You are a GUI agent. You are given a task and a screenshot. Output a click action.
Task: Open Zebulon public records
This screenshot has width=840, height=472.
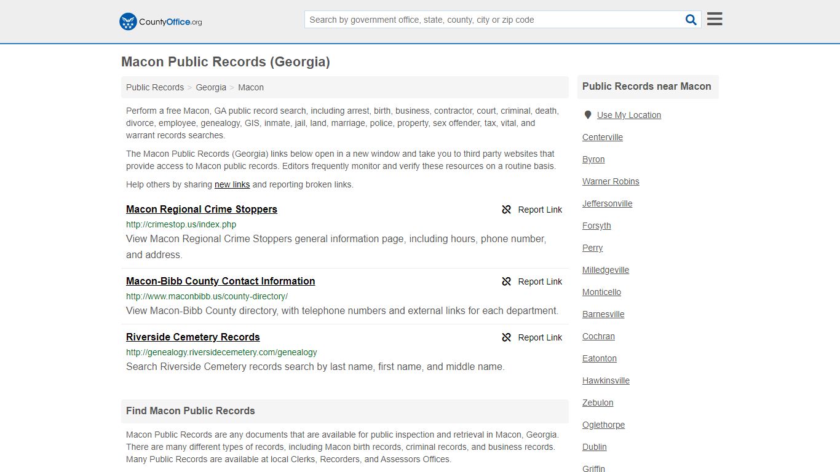598,403
